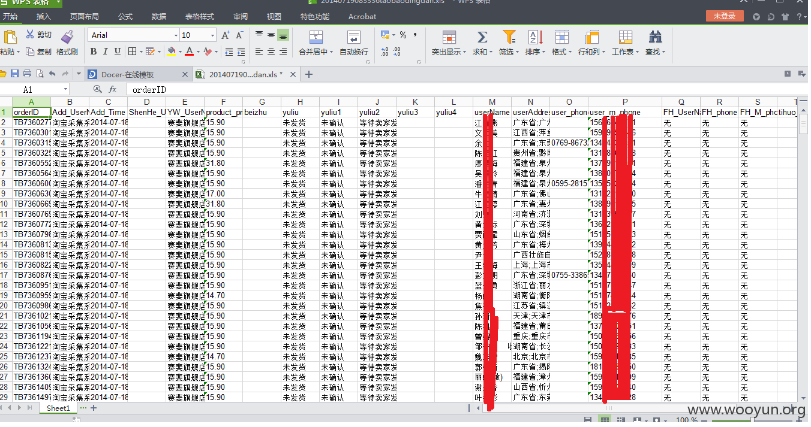
Task: Expand the Merge and Center (合并居中) dropdown arrow
Action: [332, 52]
